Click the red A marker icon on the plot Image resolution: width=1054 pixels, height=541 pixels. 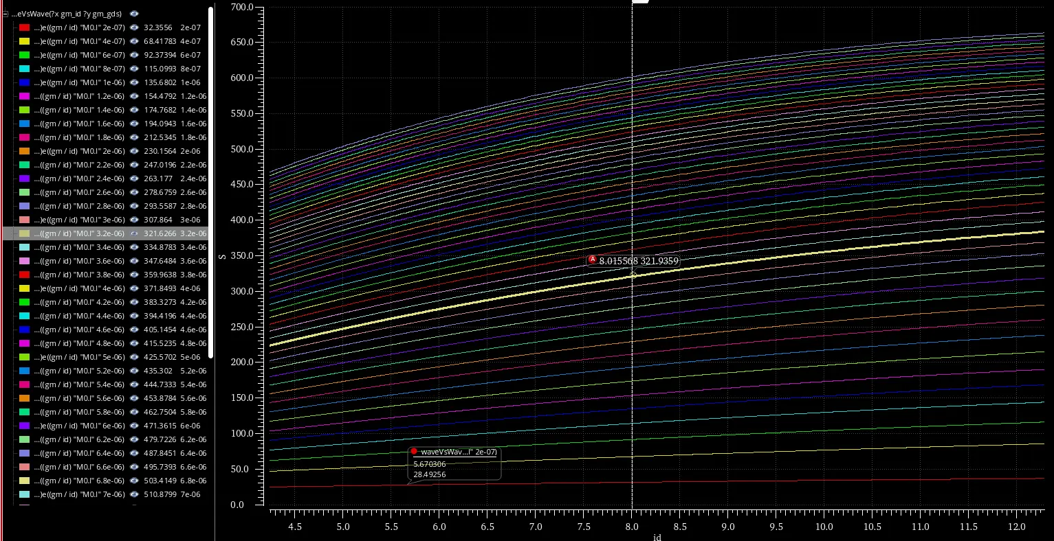coord(593,260)
